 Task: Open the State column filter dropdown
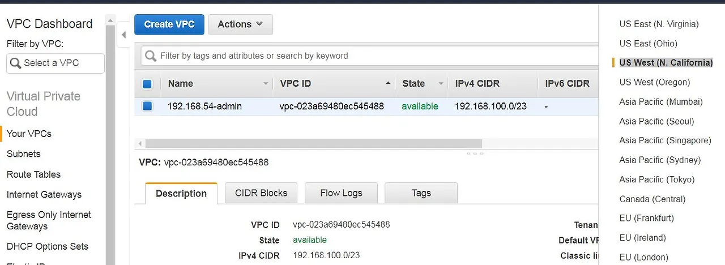[x=441, y=84]
